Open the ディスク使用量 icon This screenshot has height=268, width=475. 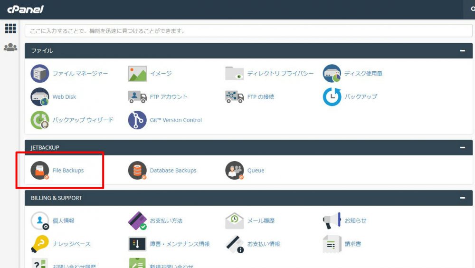pyautogui.click(x=332, y=74)
